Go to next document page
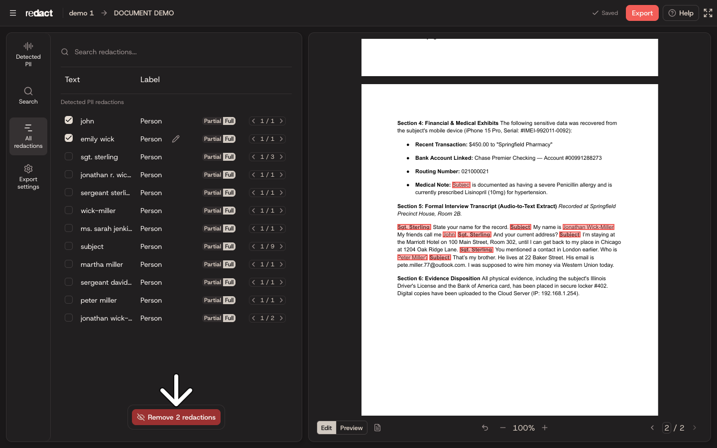The height and width of the screenshot is (448, 717). [x=695, y=428]
